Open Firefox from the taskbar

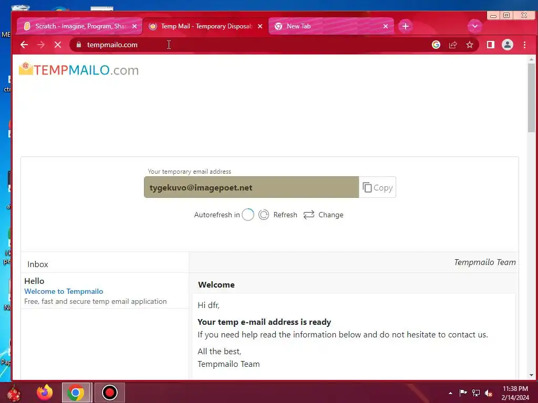pyautogui.click(x=45, y=393)
